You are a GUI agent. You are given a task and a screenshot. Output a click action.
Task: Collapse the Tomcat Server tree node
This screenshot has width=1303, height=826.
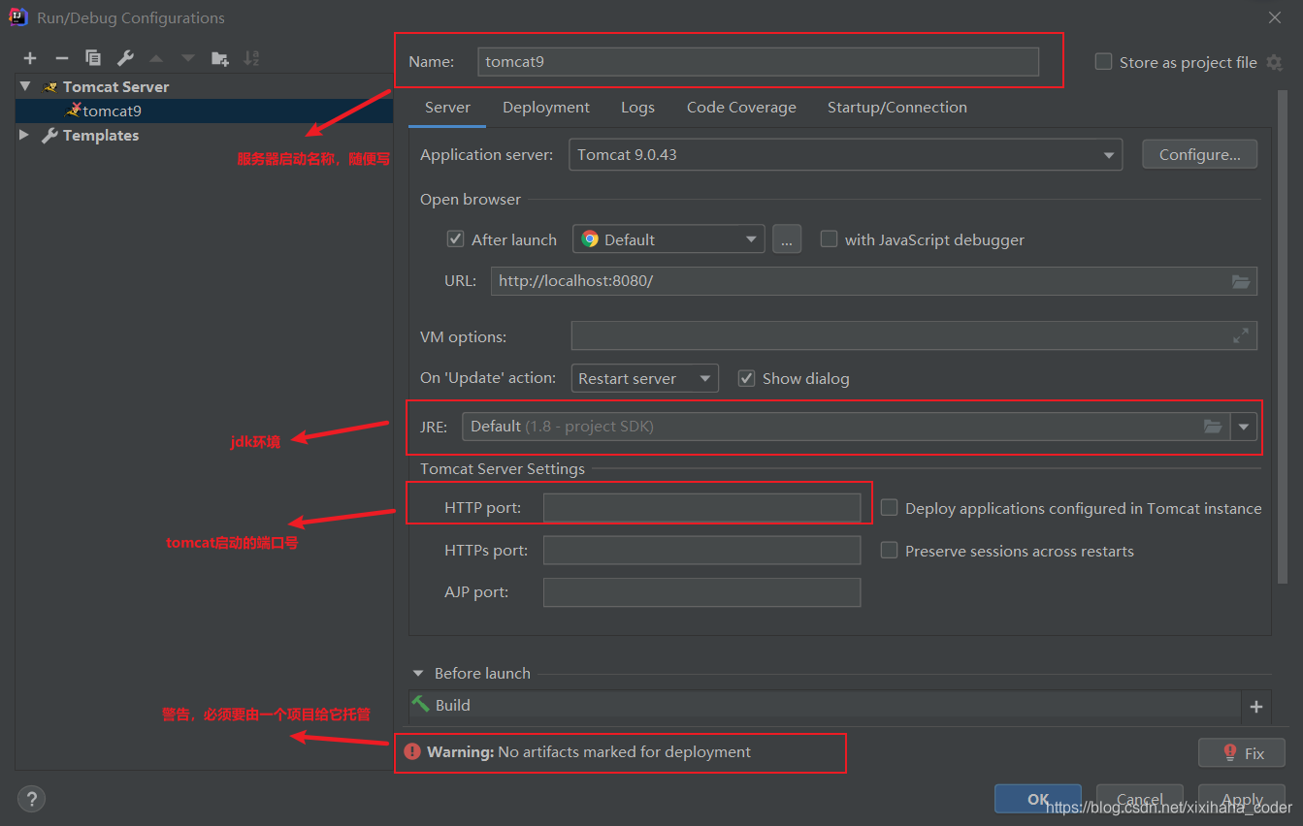25,86
